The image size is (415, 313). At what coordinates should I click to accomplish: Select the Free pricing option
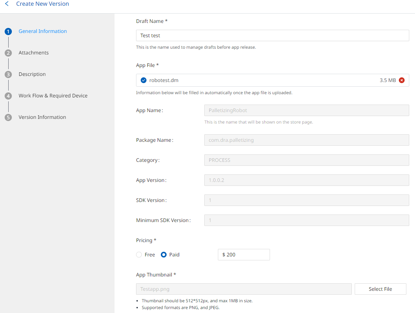tap(139, 255)
